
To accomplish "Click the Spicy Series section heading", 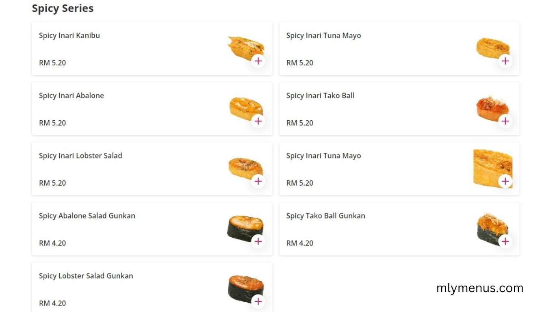I will [63, 8].
